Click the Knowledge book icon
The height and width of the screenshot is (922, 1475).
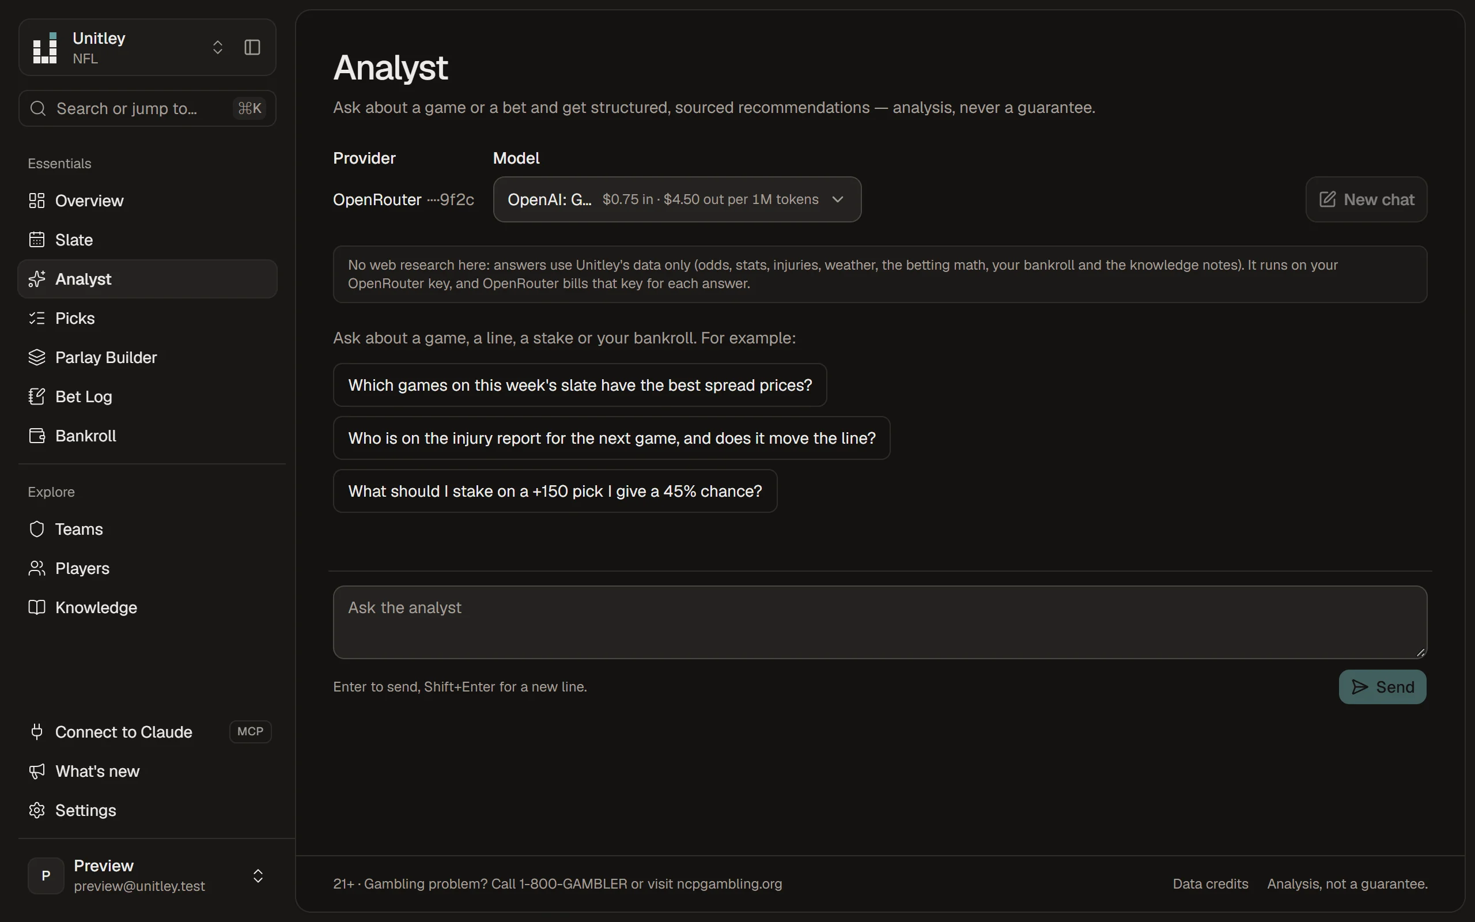click(x=36, y=607)
